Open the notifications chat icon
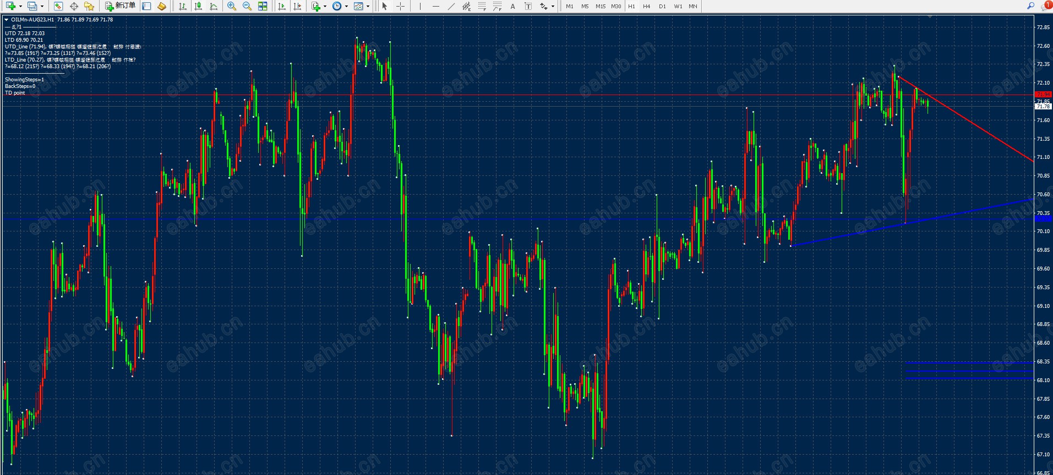Image resolution: width=1053 pixels, height=475 pixels. tap(1046, 6)
